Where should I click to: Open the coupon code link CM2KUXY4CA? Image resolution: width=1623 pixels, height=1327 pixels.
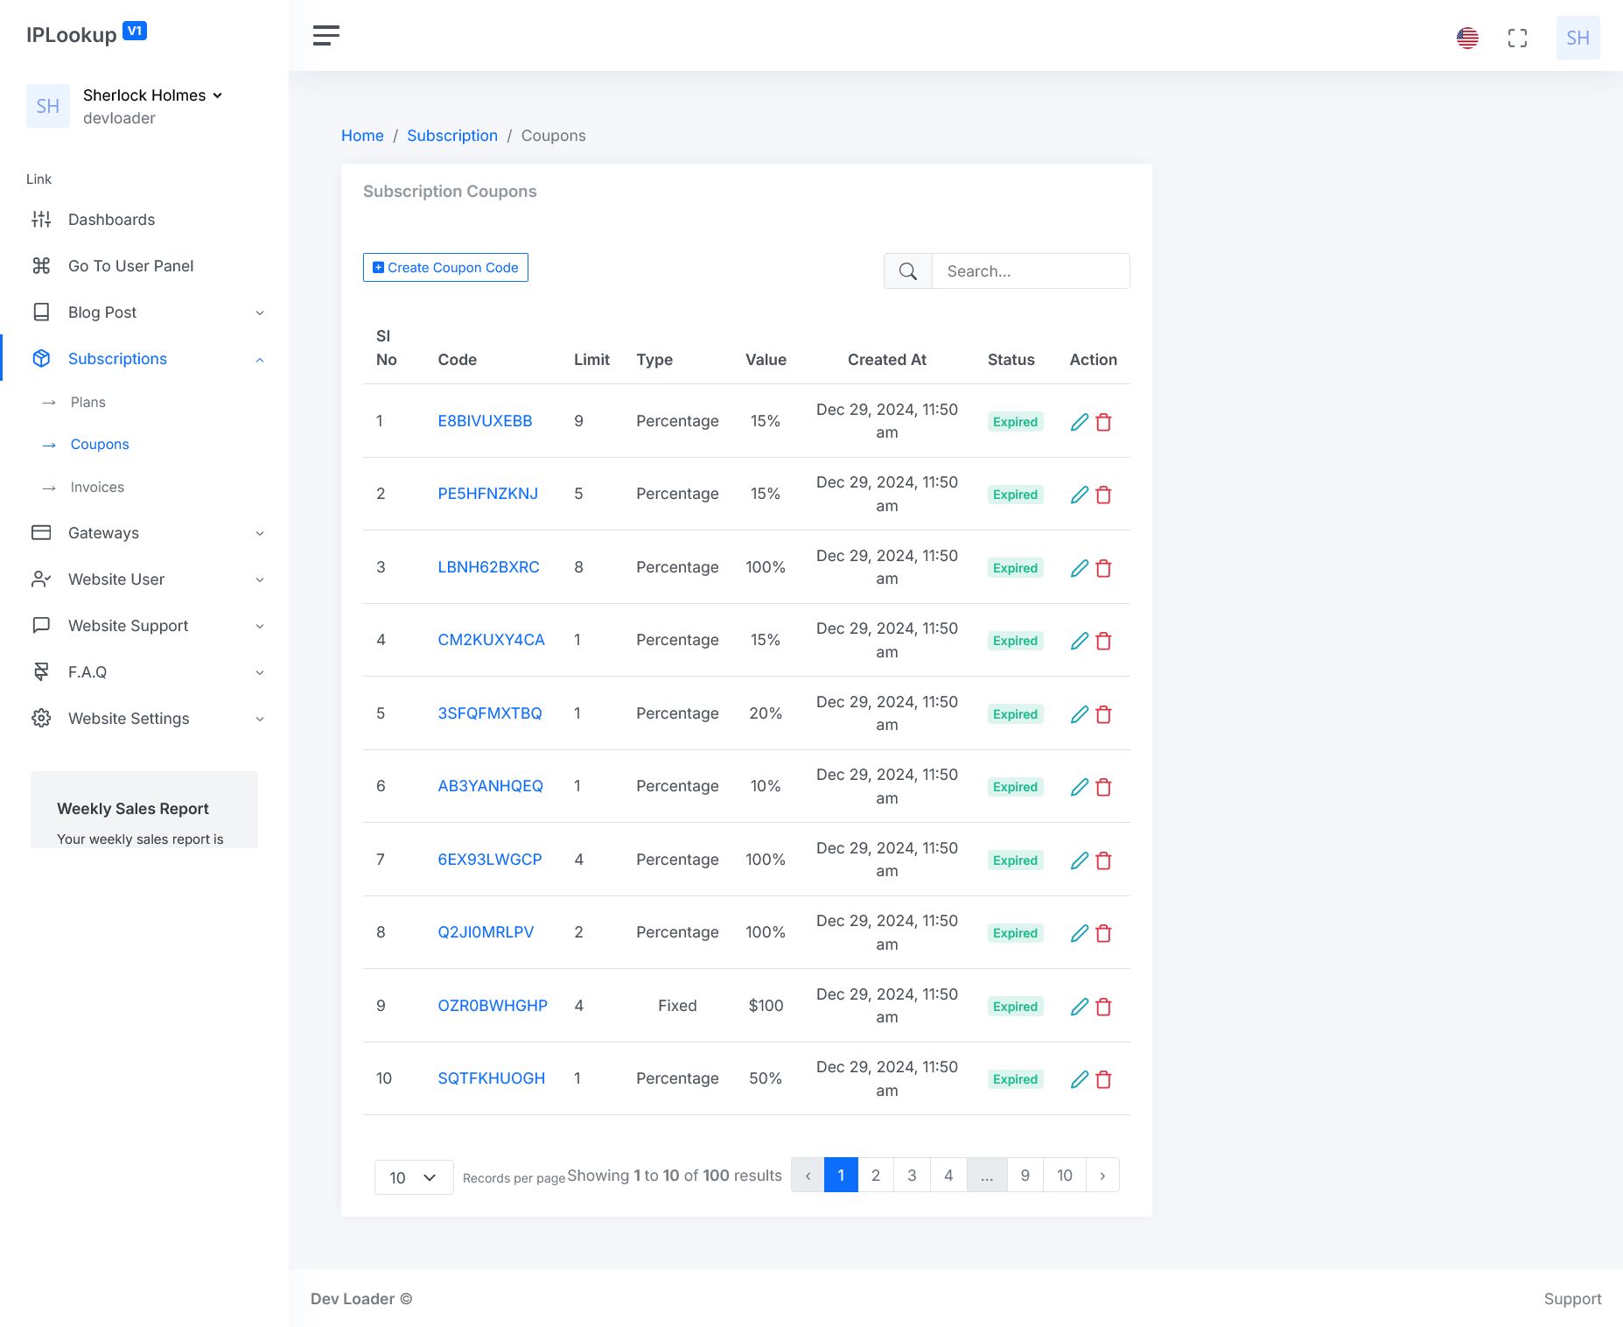click(491, 640)
